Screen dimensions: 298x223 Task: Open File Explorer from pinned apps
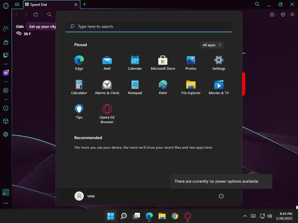tap(191, 87)
